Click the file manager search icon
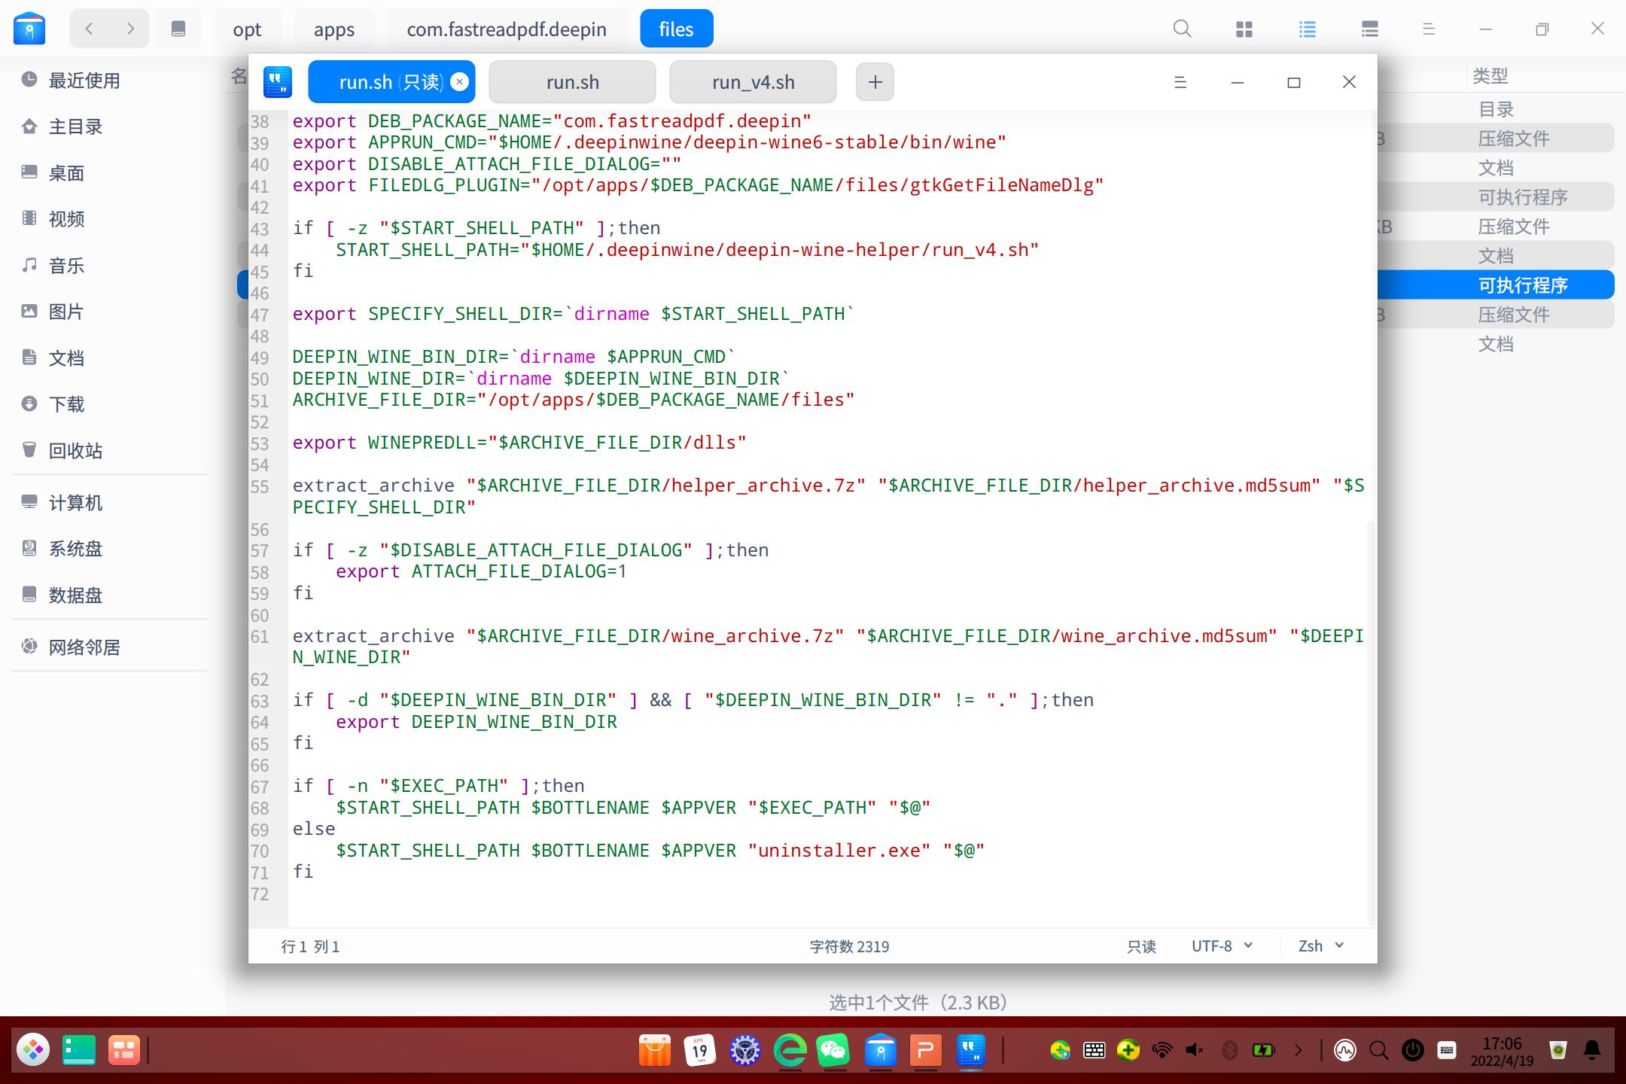The width and height of the screenshot is (1626, 1084). pyautogui.click(x=1182, y=29)
